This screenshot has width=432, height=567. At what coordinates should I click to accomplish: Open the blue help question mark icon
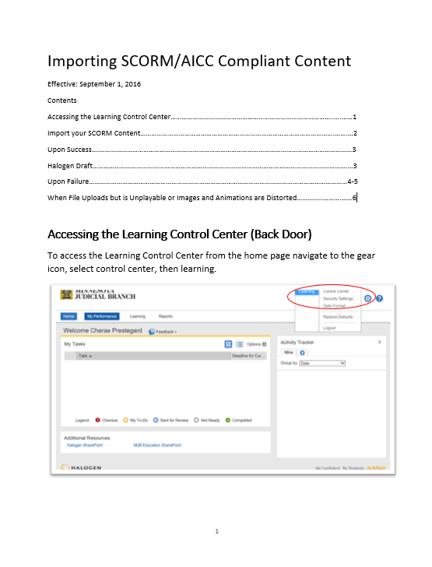point(379,298)
